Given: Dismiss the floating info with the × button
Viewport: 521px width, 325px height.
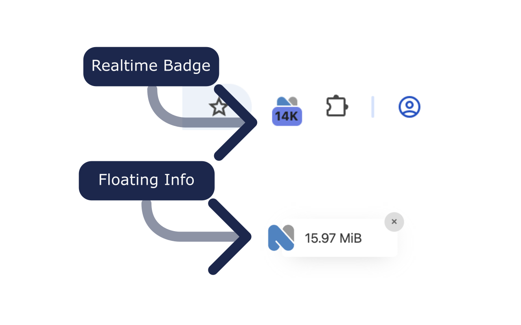Looking at the screenshot, I should pyautogui.click(x=394, y=221).
